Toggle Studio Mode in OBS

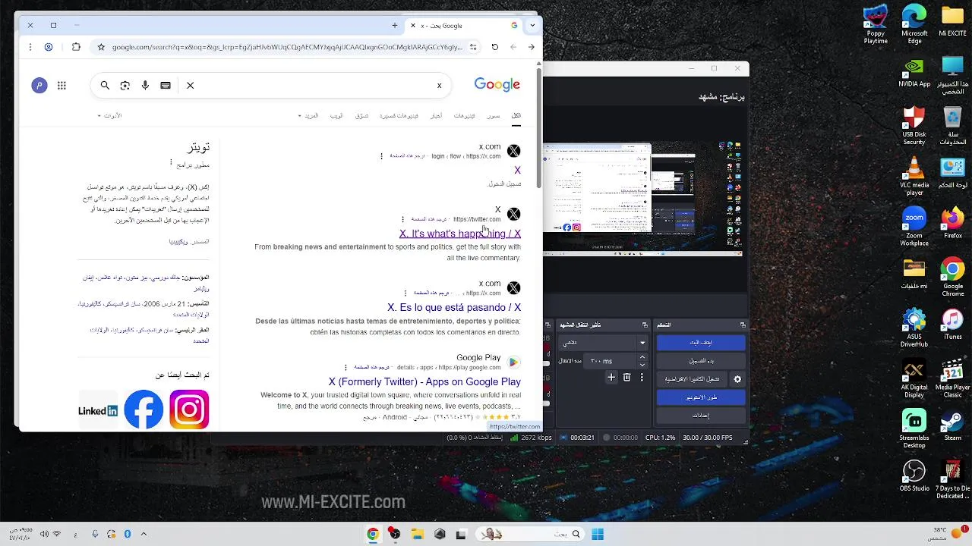(x=701, y=397)
